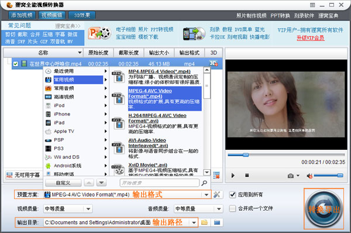The width and height of the screenshot is (351, 233).
Task: Toggle the 合并成一个文件 checkbox
Action: [x=233, y=208]
